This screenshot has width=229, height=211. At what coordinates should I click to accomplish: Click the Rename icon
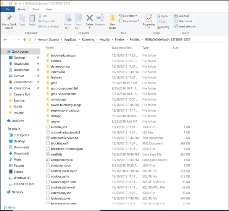click(100, 18)
